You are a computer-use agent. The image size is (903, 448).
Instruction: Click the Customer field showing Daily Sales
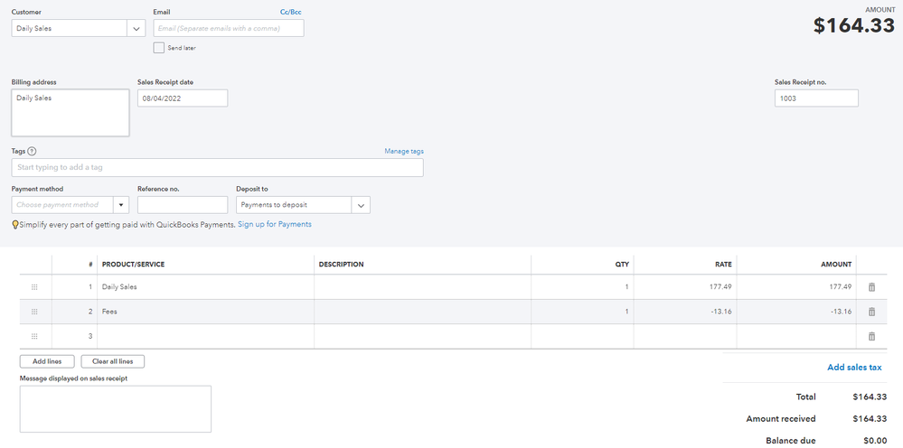pyautogui.click(x=70, y=28)
